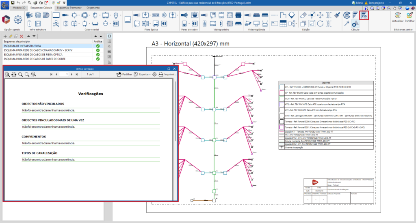The image size is (416, 223).
Task: Click the Partilhar button in report window
Action: click(124, 75)
